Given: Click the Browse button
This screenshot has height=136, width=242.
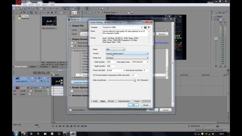Looking at the screenshot, I should point(162,34).
